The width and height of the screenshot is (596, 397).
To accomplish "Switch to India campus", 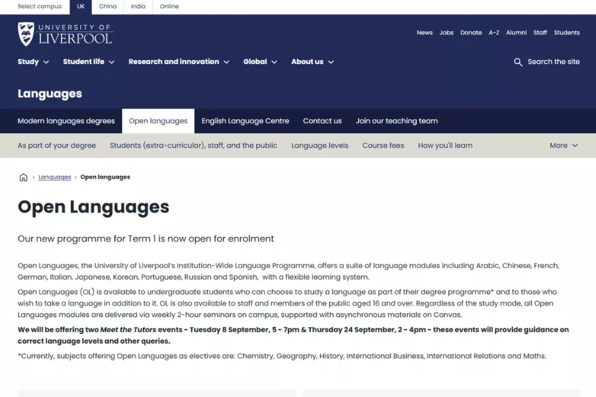I will (x=138, y=7).
